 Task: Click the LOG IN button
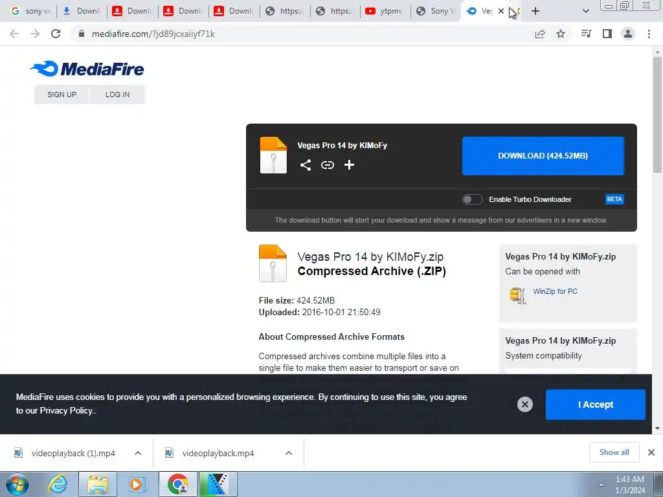117,94
